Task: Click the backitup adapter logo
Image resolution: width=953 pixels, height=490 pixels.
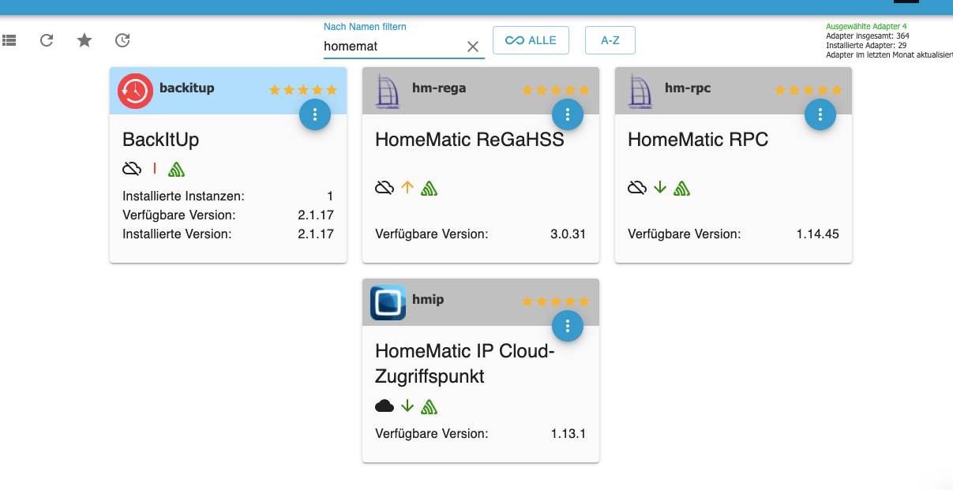Action: pos(135,91)
